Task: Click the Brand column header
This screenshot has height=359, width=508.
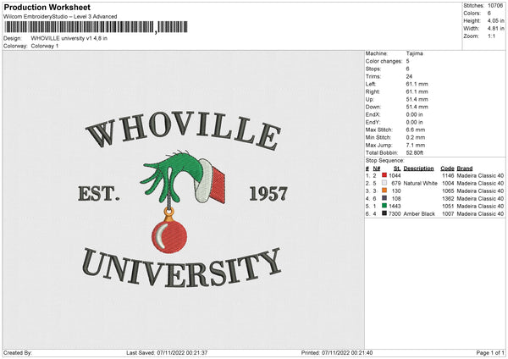Action: (465, 168)
